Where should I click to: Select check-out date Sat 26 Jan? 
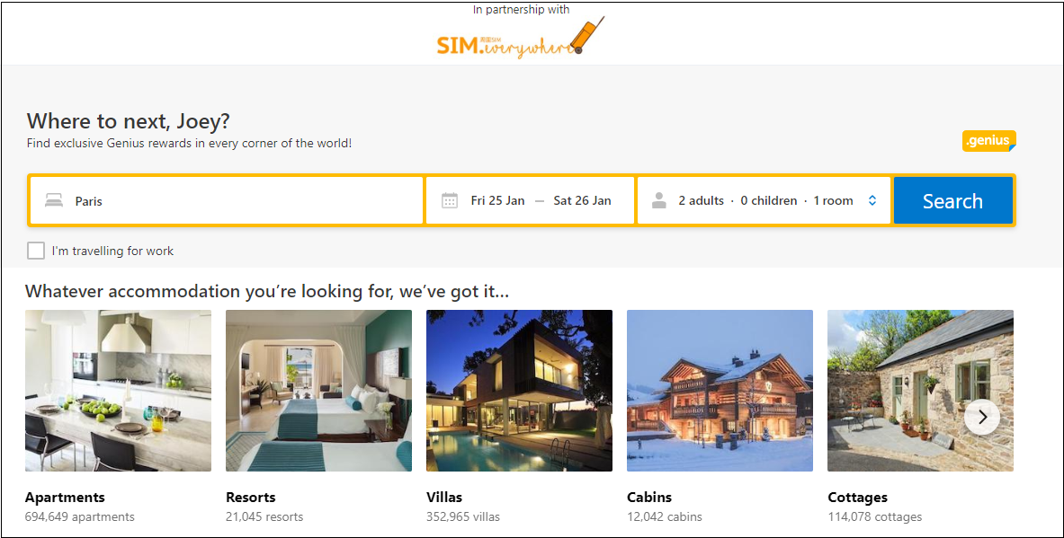pyautogui.click(x=582, y=200)
